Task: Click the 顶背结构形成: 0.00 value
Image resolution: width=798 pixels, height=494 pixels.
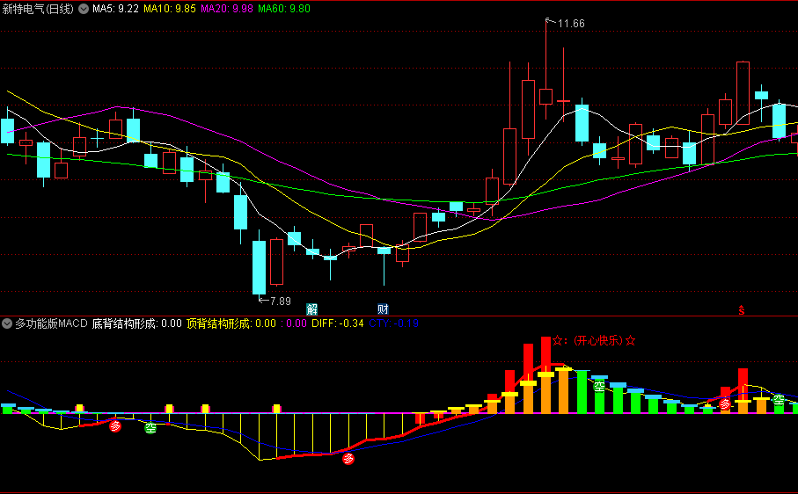Action: pyautogui.click(x=231, y=323)
